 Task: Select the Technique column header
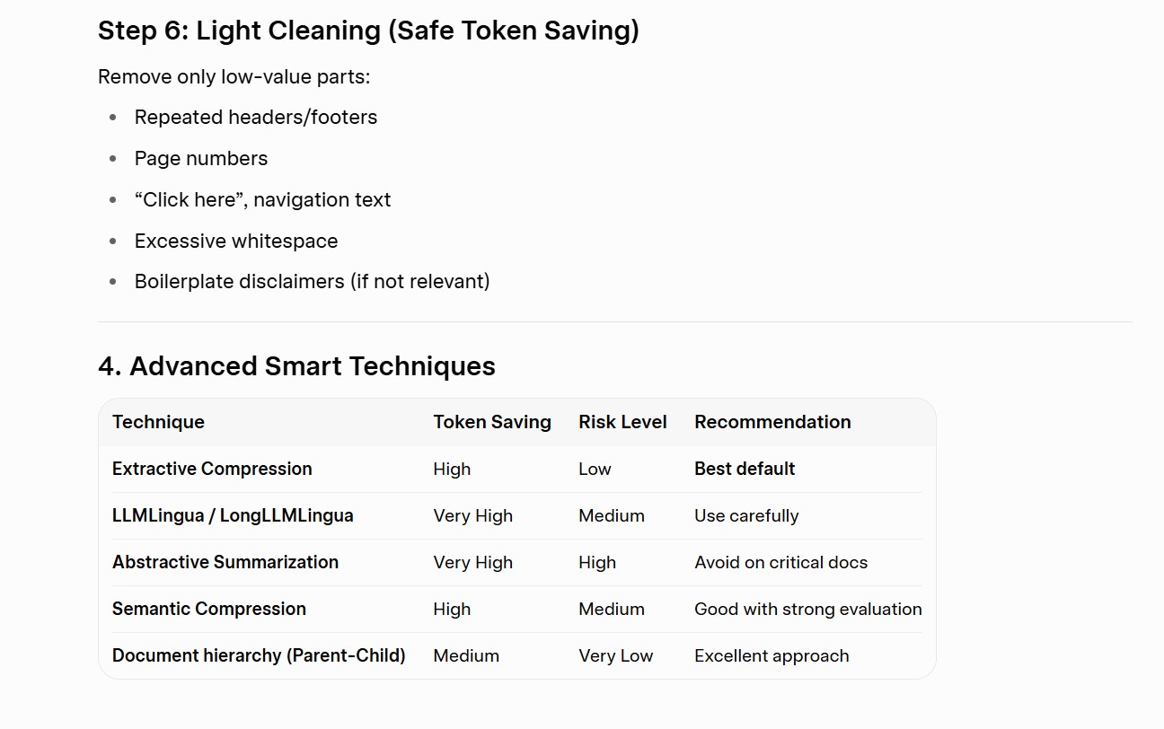pos(158,422)
